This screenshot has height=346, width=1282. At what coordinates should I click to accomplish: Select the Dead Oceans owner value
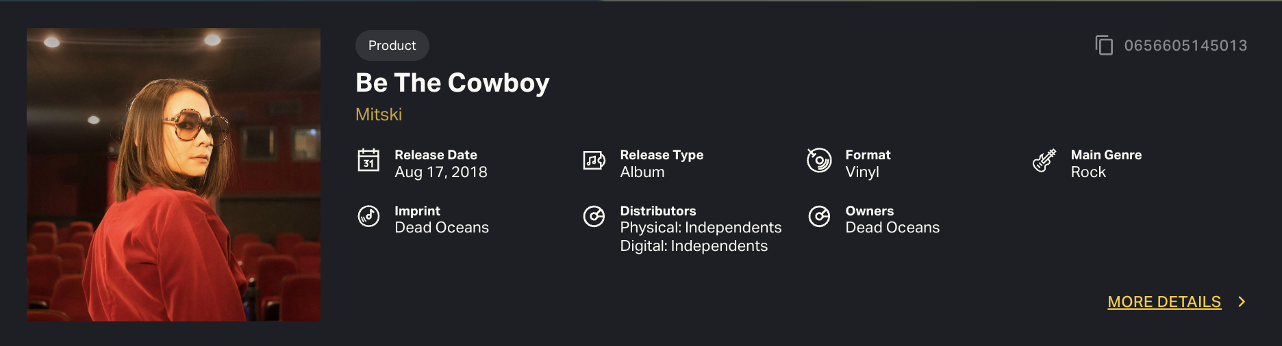pos(892,228)
